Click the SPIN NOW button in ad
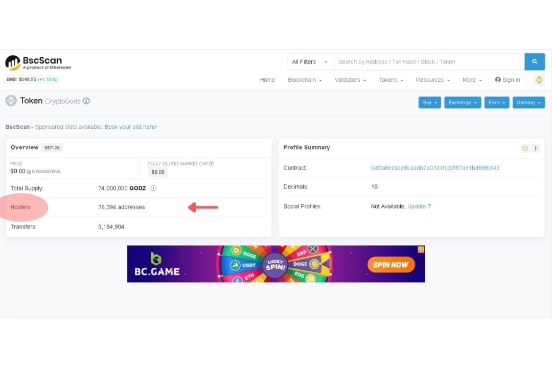Viewport: 552px width, 368px height. coord(391,265)
